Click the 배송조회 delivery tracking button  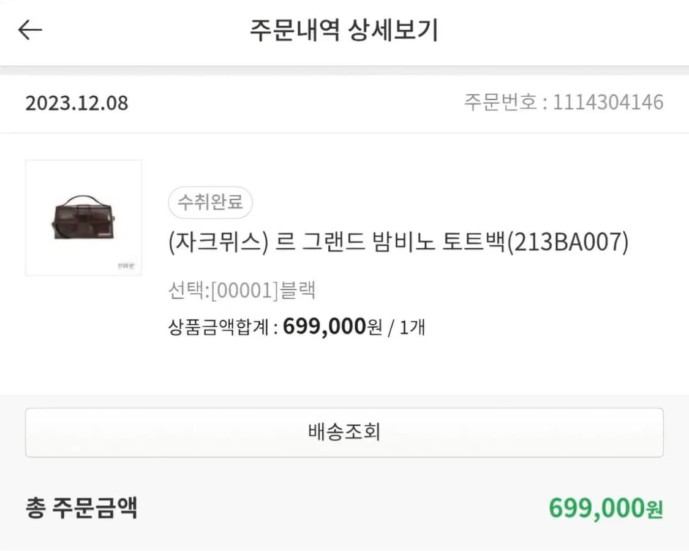pos(344,432)
